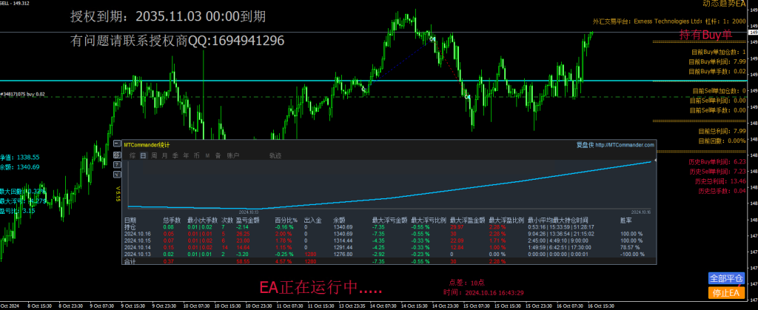Select the 年 (yearly) statistics tab
This screenshot has height=310, width=758.
coord(186,155)
